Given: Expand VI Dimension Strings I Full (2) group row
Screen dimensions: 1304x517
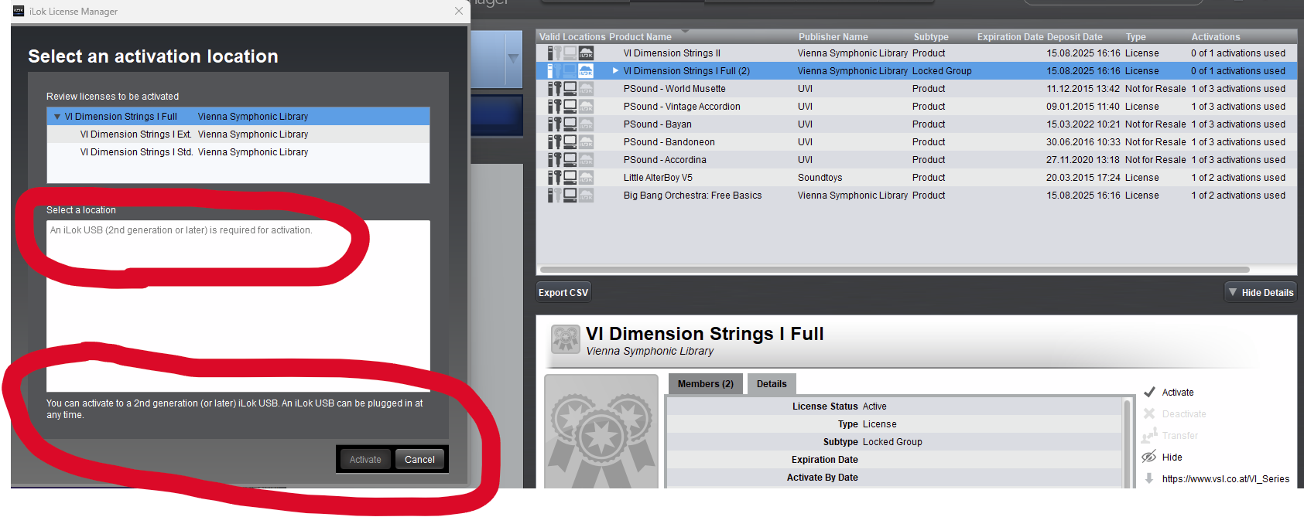Looking at the screenshot, I should [615, 71].
